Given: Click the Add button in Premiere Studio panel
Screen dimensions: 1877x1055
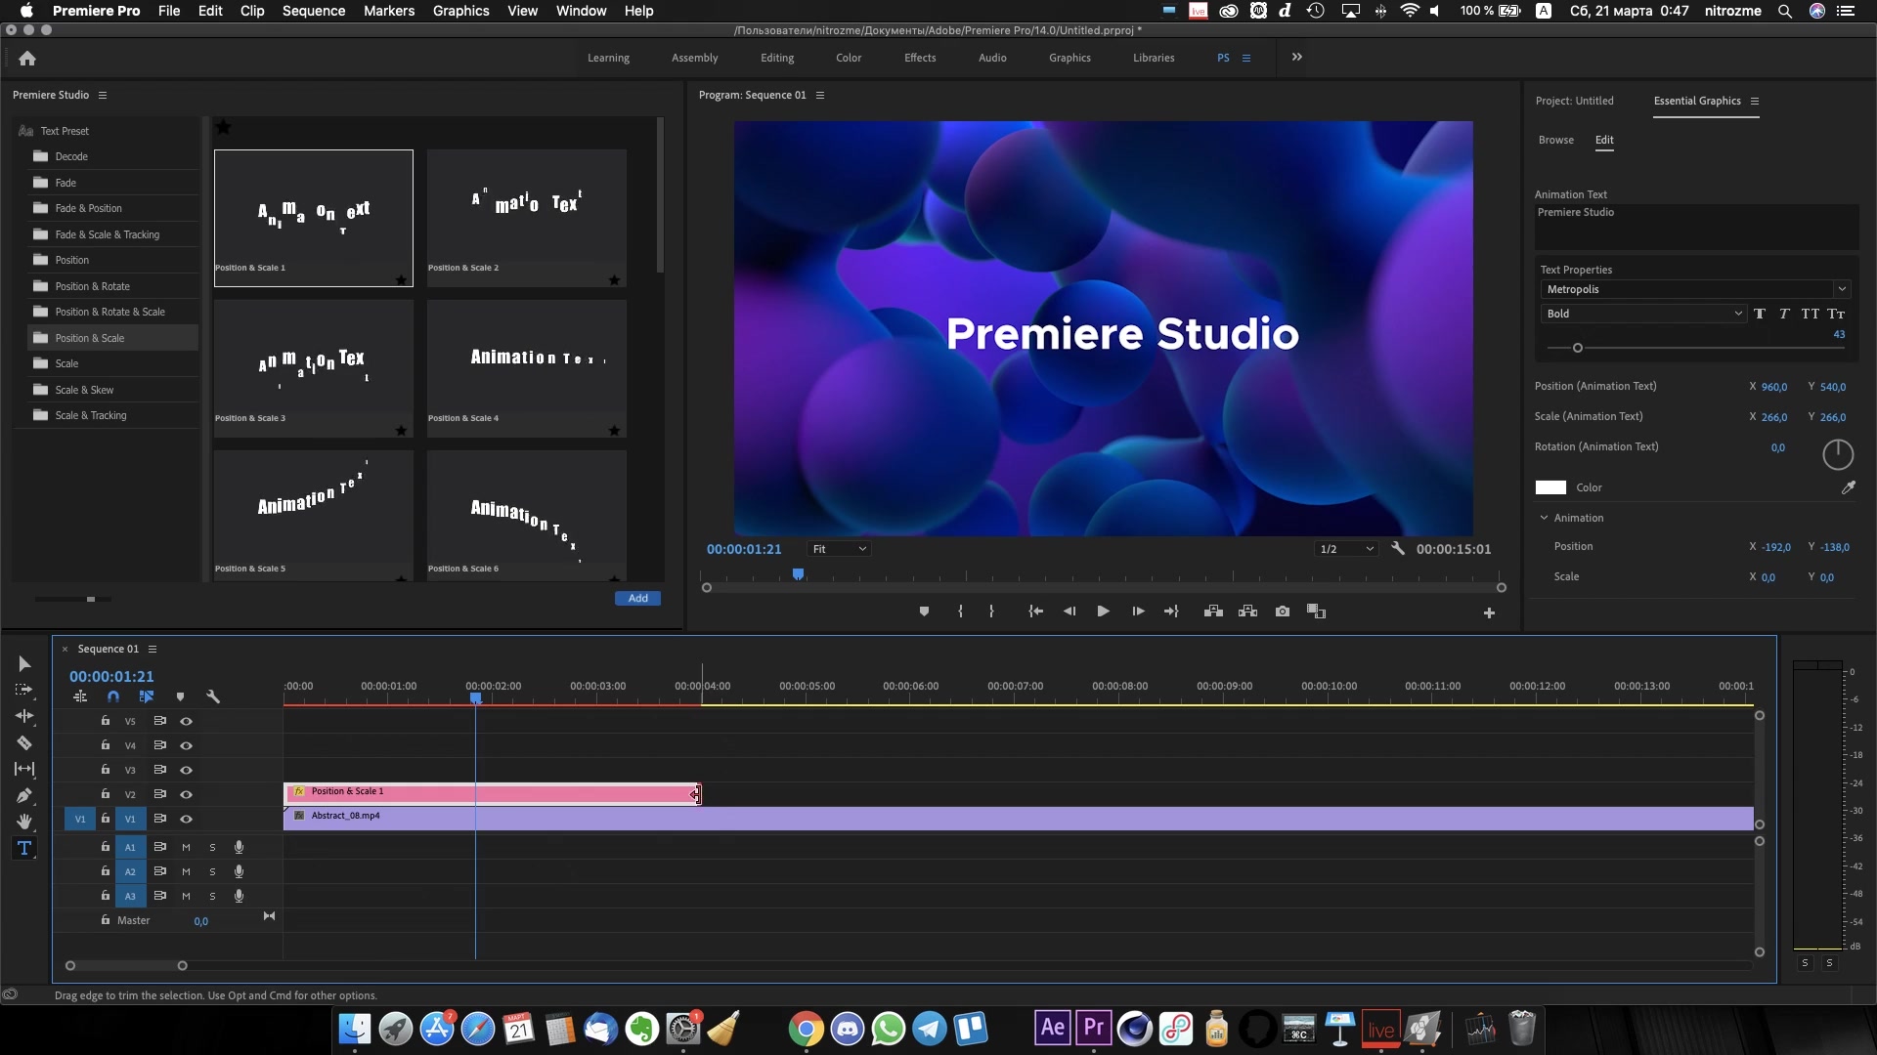Looking at the screenshot, I should click(x=636, y=597).
